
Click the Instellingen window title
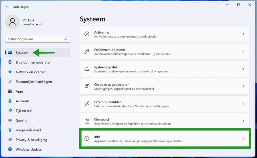21,7
